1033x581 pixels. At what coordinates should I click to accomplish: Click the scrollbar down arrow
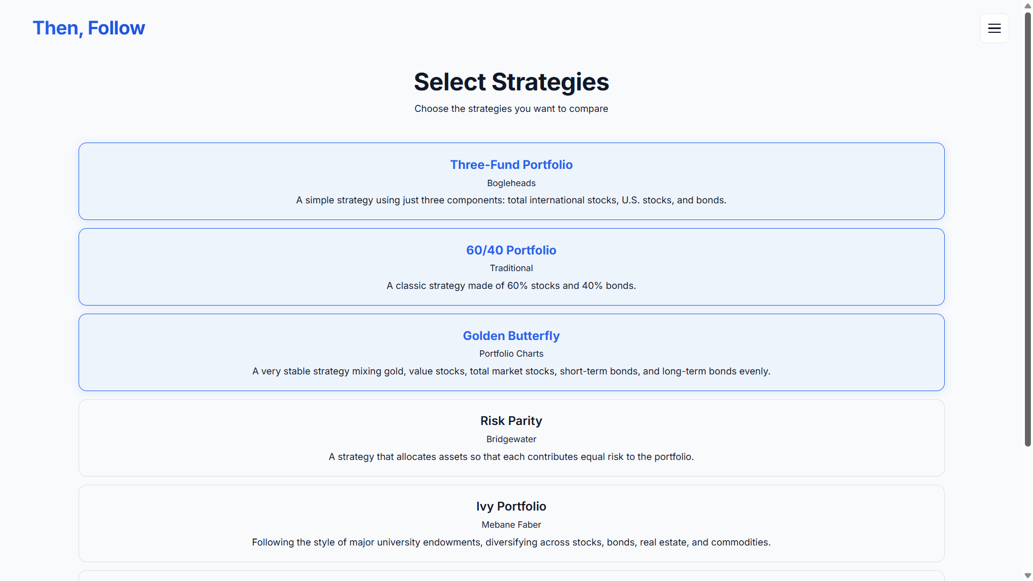pos(1027,575)
